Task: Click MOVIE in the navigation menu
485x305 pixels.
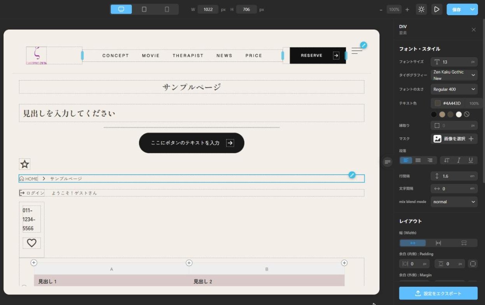Action: 151,56
